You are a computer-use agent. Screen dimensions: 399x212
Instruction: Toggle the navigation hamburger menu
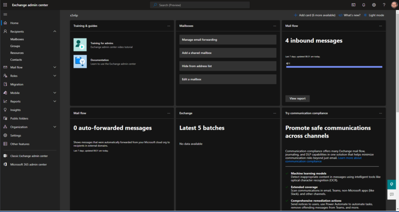[5, 14]
